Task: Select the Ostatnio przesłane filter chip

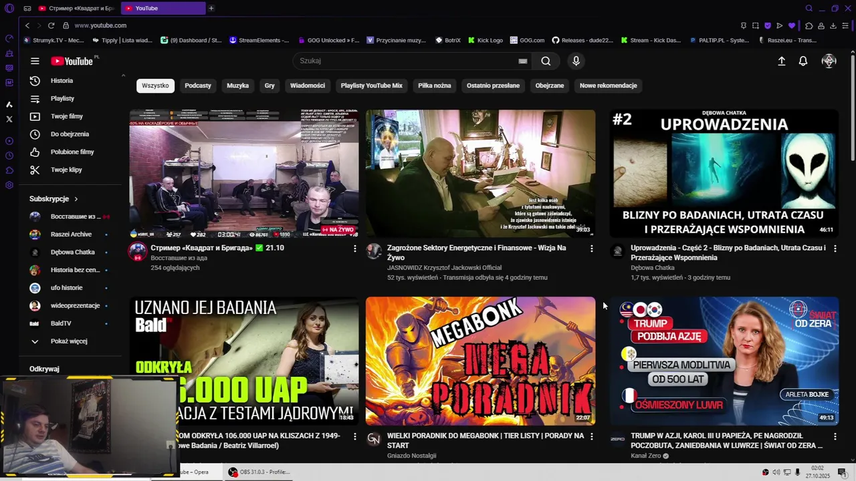Action: pyautogui.click(x=493, y=86)
